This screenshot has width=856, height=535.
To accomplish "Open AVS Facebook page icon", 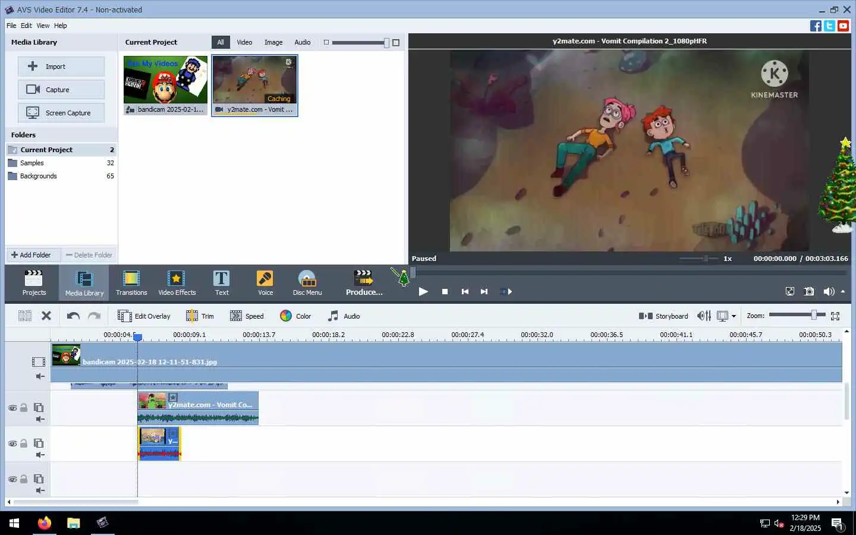I will [816, 26].
